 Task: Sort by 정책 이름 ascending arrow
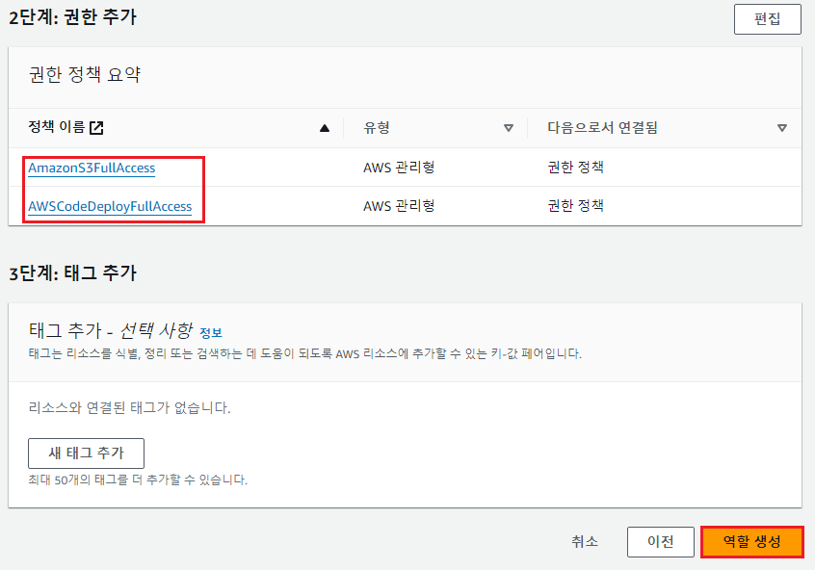[x=325, y=128]
